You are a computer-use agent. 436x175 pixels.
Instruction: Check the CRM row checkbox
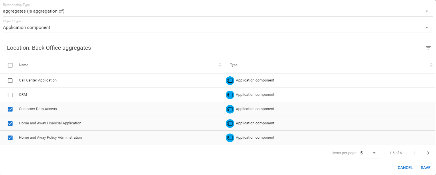tap(10, 95)
